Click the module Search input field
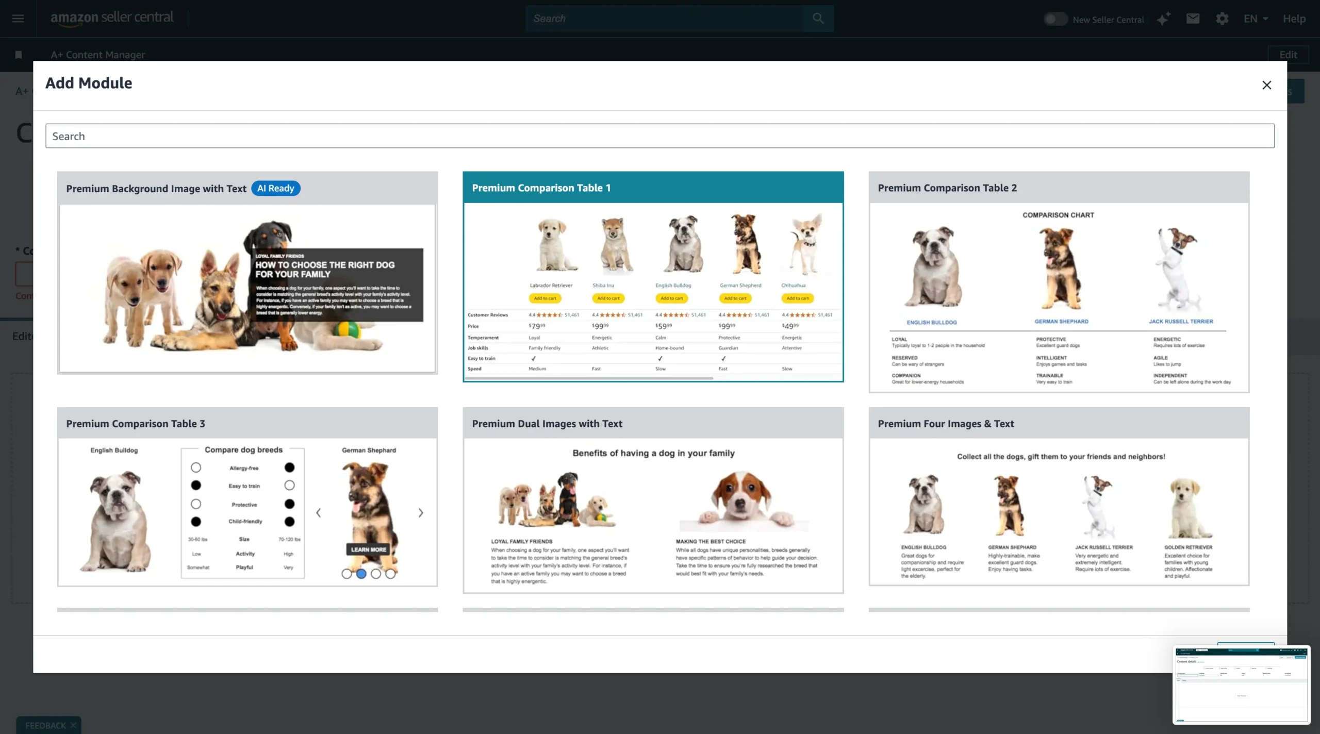Viewport: 1320px width, 734px height. (659, 136)
